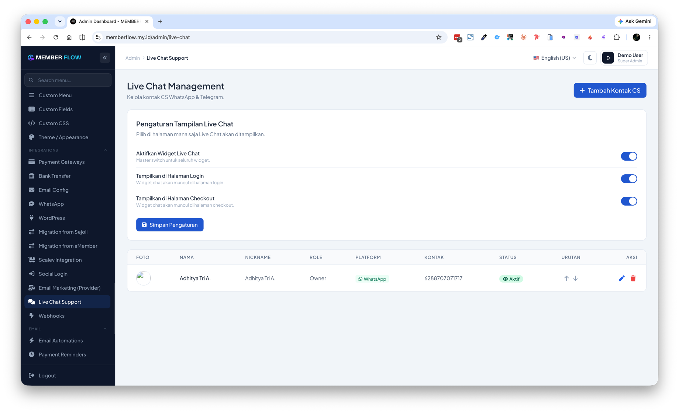679x413 pixels.
Task: Click the Member Flow logo
Action: coord(54,57)
